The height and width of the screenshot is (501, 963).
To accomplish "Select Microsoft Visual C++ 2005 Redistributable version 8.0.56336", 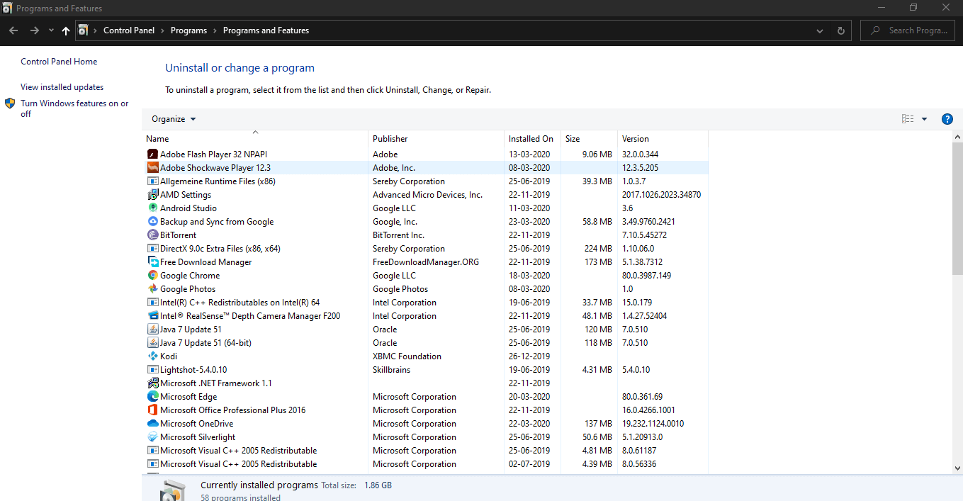I will [425, 464].
